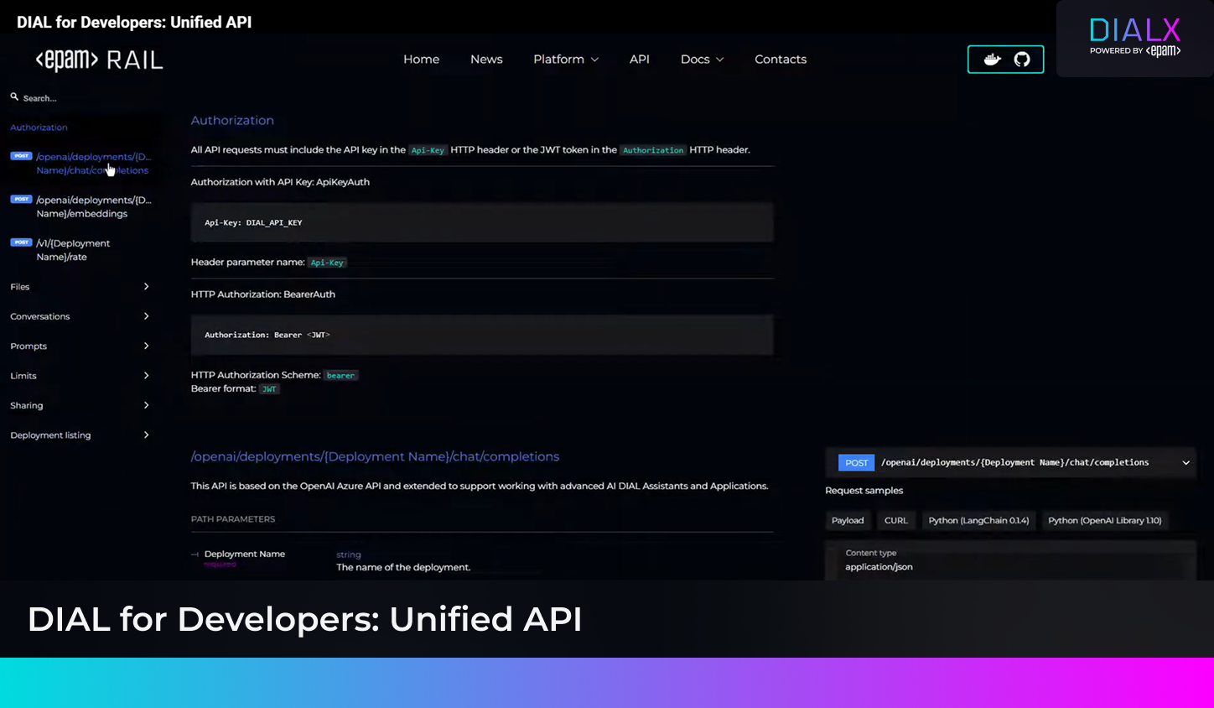
Task: Expand the POST chat/completions endpoint selector
Action: [1185, 463]
